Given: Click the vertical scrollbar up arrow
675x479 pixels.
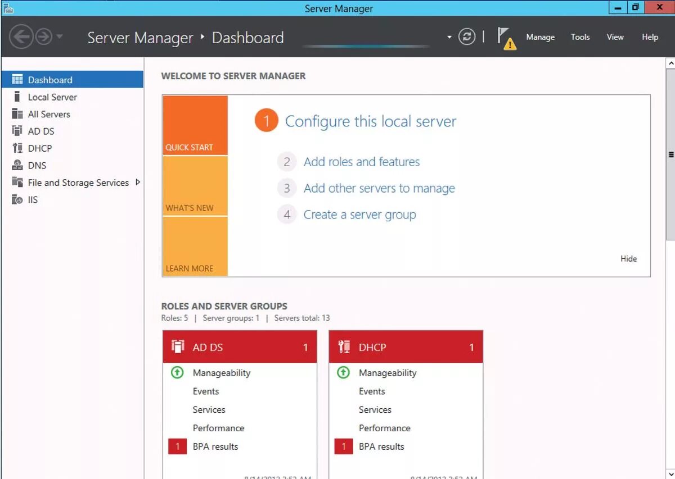Looking at the screenshot, I should (670, 63).
